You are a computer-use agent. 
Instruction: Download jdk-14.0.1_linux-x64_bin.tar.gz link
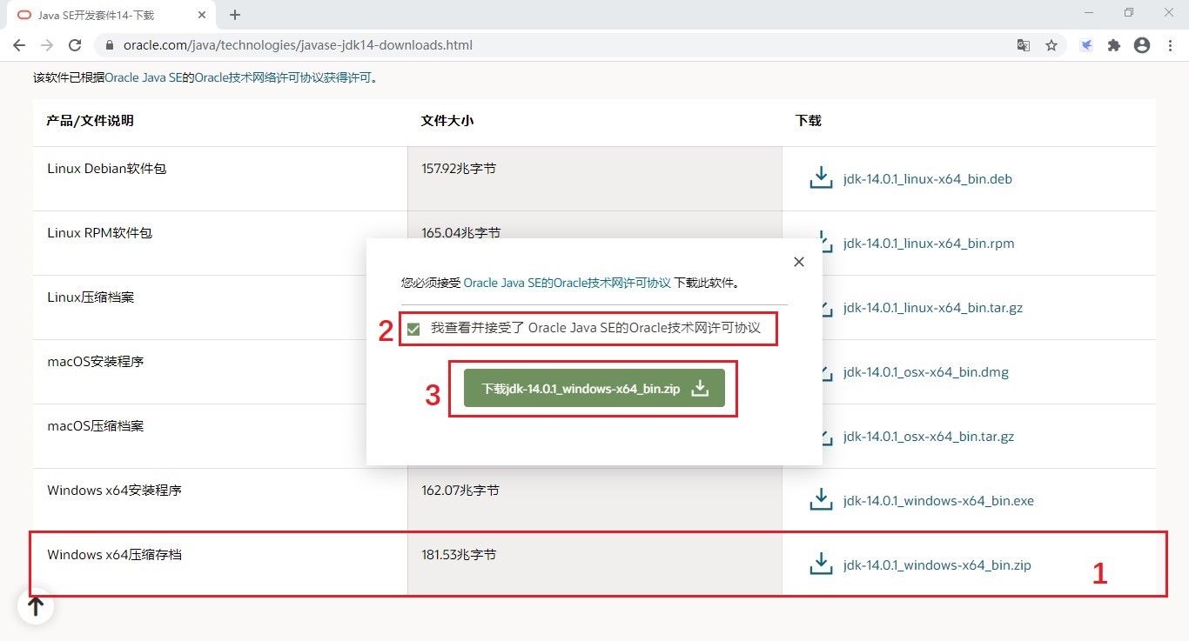[x=933, y=308]
